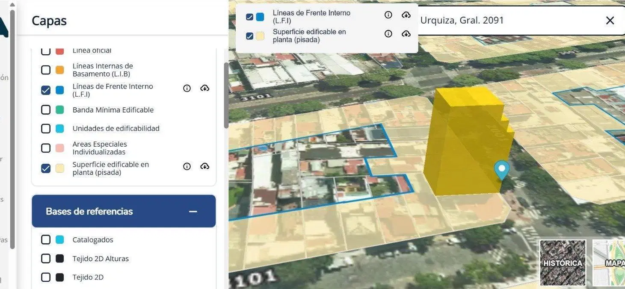Download L.F.I from the map legend
Screen dimensions: 625x289
pos(406,15)
